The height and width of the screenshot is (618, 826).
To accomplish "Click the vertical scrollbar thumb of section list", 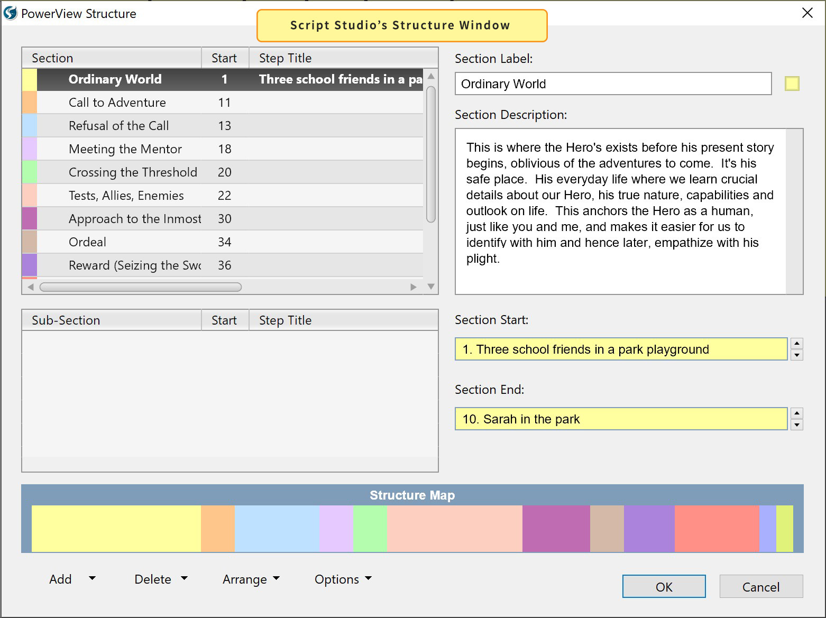I will [431, 154].
